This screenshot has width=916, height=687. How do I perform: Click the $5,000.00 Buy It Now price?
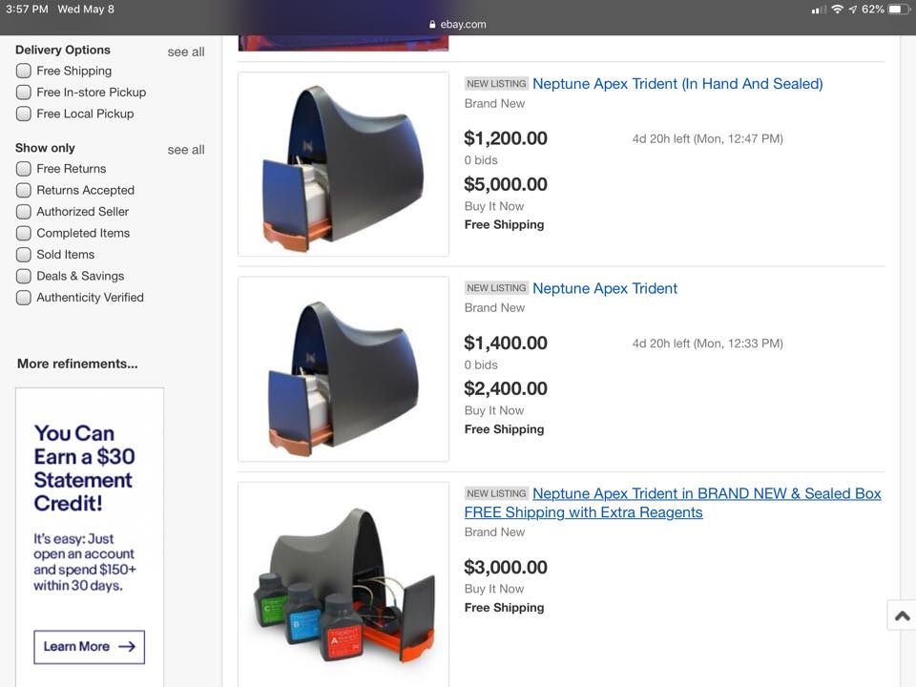pos(506,184)
